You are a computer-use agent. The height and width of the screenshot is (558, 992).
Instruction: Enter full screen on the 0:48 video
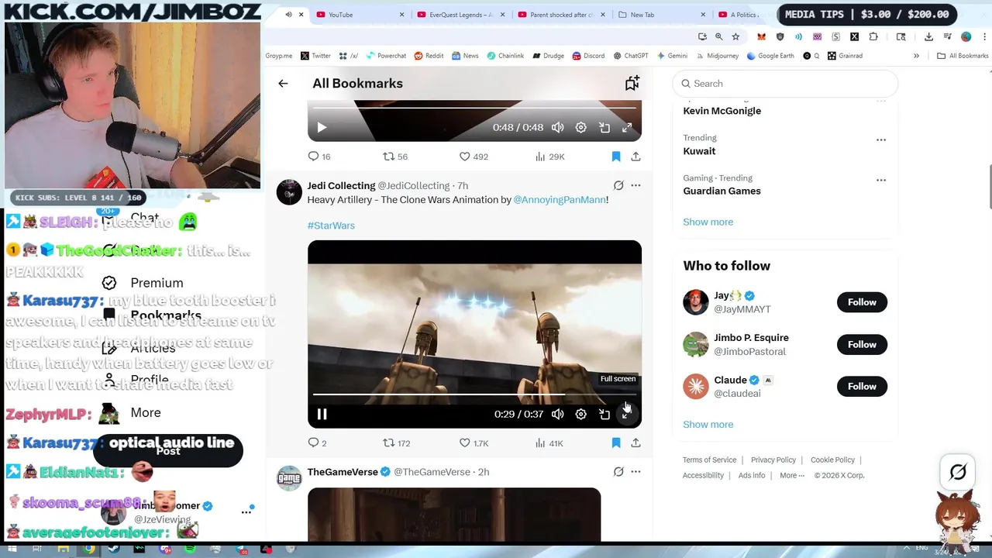pos(627,128)
